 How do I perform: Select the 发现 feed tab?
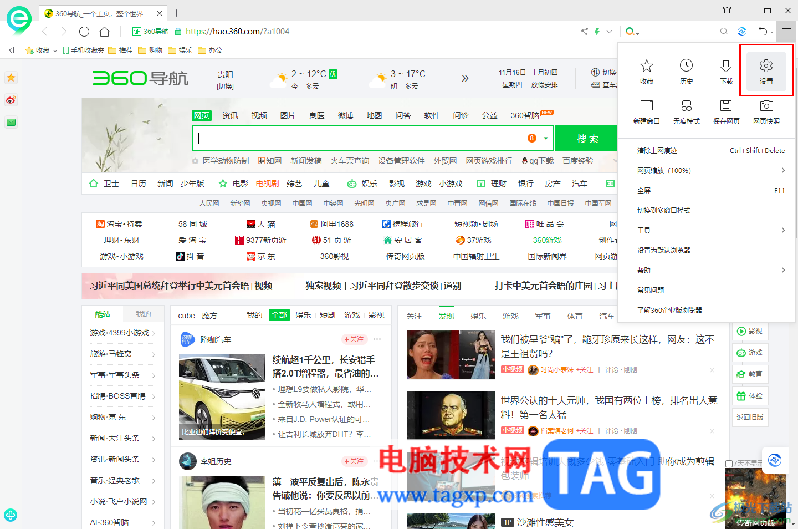[446, 316]
